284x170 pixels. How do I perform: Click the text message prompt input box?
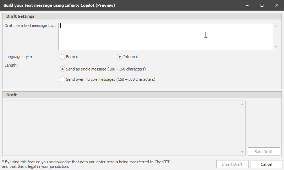pos(165,37)
